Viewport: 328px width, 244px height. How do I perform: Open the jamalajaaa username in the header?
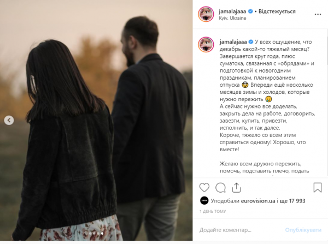tap(232, 11)
